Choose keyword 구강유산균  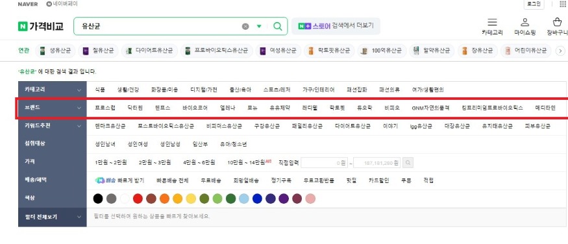(267, 126)
